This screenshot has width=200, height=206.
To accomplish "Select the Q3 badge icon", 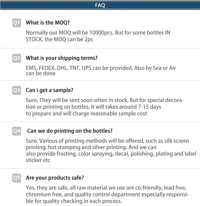I will click(x=17, y=90).
